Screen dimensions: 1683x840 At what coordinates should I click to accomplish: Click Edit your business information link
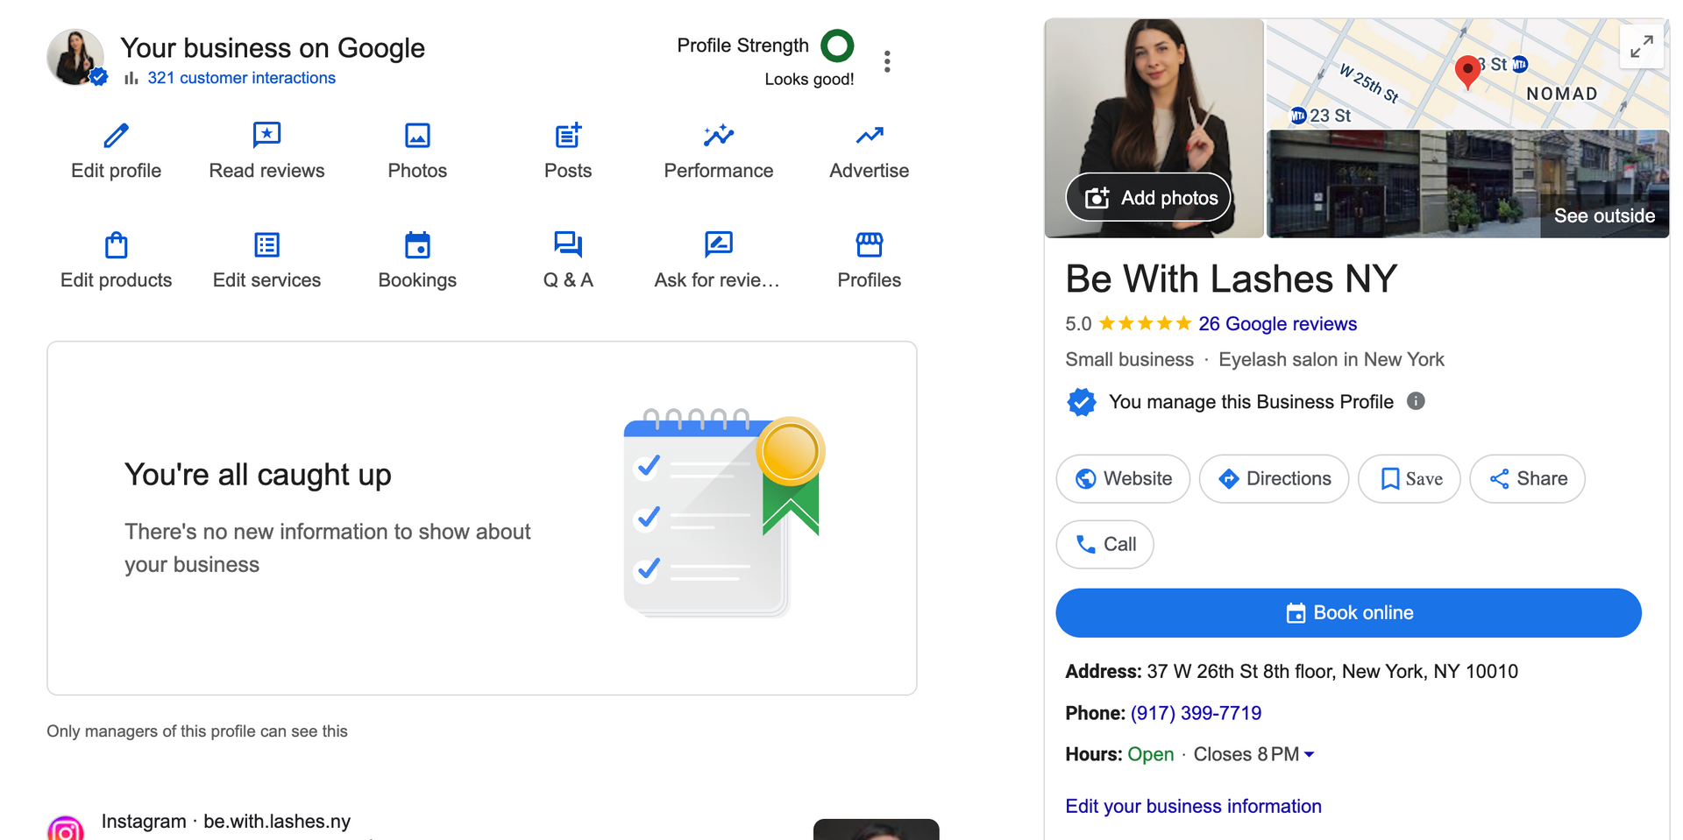coord(1193,807)
